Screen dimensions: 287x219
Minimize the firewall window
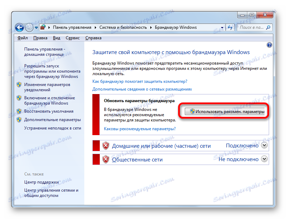242,15
